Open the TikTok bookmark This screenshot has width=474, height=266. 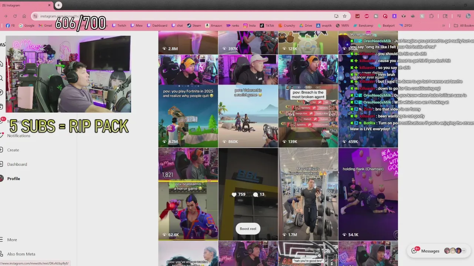click(267, 25)
